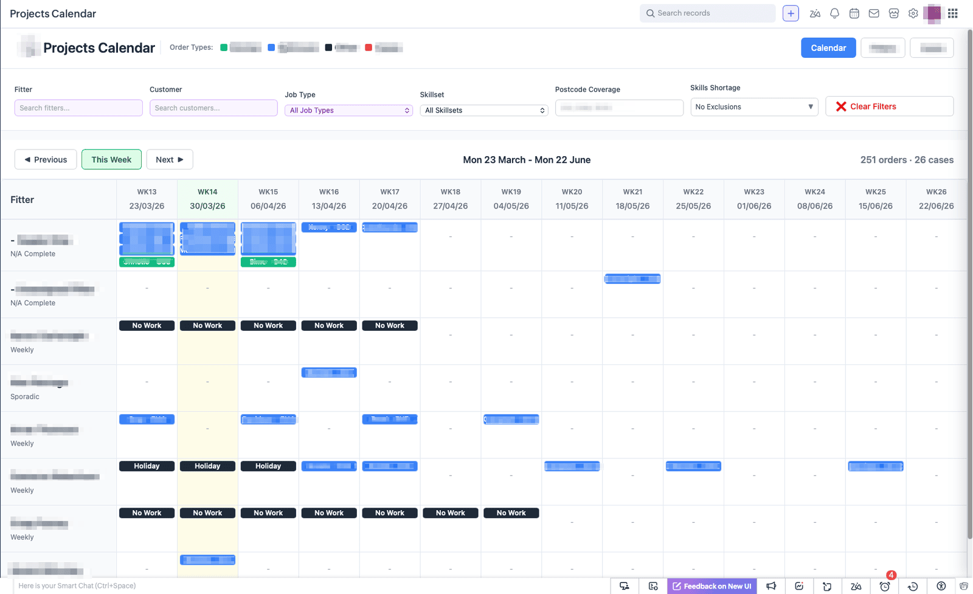Open the settings gear icon
Image resolution: width=973 pixels, height=594 pixels.
913,13
